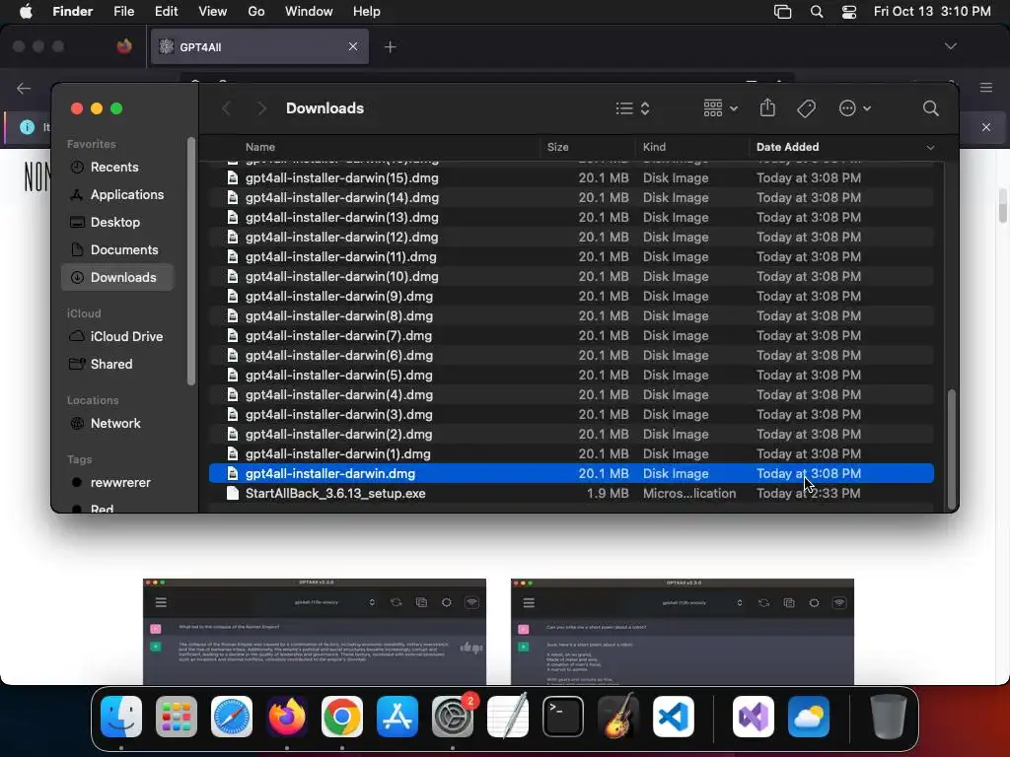Image resolution: width=1010 pixels, height=757 pixels.
Task: Open Visual Studio from the Dock
Action: tap(753, 717)
